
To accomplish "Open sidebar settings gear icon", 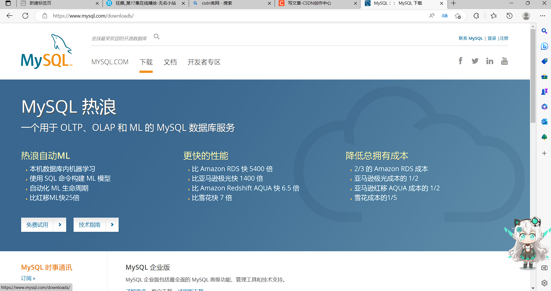I will coord(544,283).
